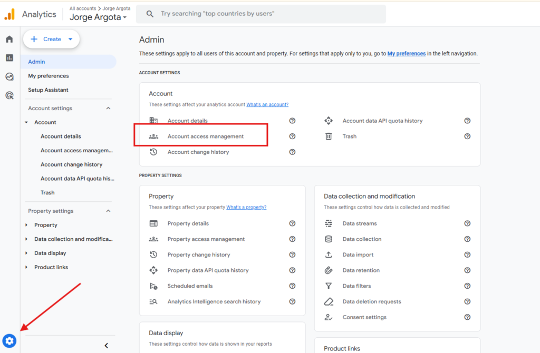The height and width of the screenshot is (353, 540).
Task: Expand the Data display tree item
Action: coord(27,253)
